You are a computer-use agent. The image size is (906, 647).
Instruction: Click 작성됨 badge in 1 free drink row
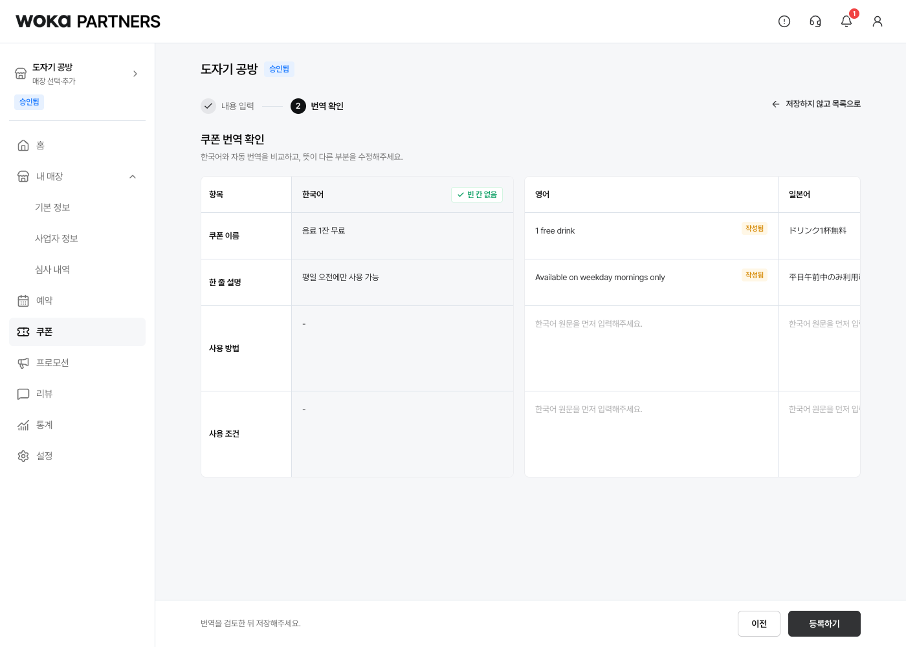pyautogui.click(x=755, y=228)
